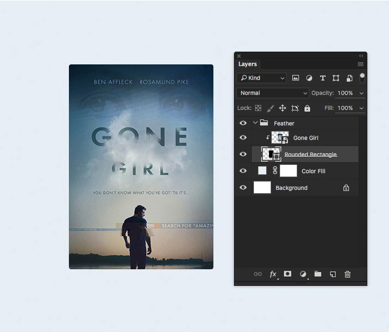Lock position move icon
The height and width of the screenshot is (332, 389).
[282, 108]
